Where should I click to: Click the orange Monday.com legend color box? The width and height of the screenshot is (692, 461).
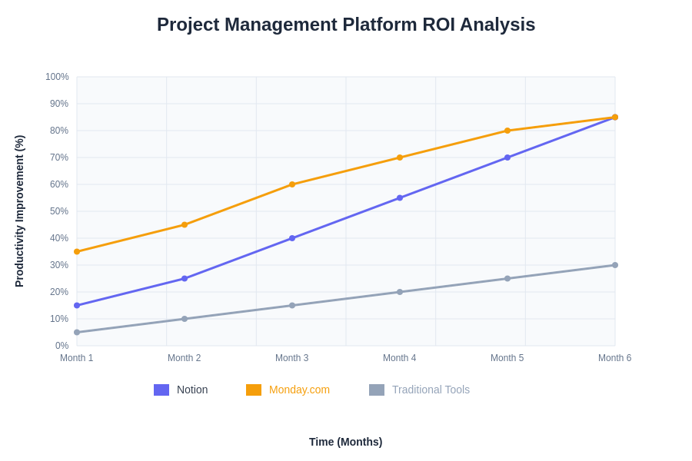coord(254,390)
